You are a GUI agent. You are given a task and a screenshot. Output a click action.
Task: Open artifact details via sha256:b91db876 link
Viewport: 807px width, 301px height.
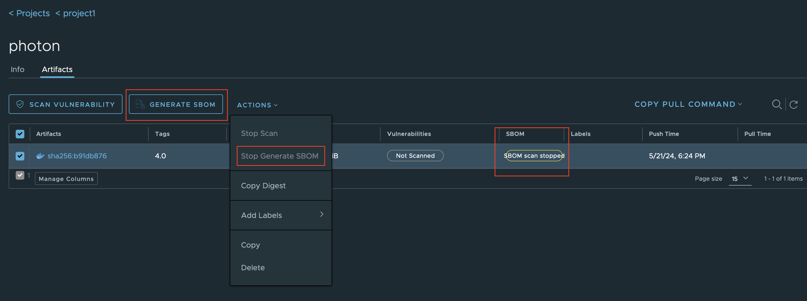click(x=77, y=156)
